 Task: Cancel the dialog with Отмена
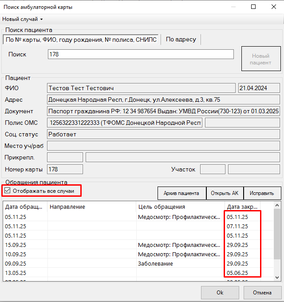(x=262, y=293)
